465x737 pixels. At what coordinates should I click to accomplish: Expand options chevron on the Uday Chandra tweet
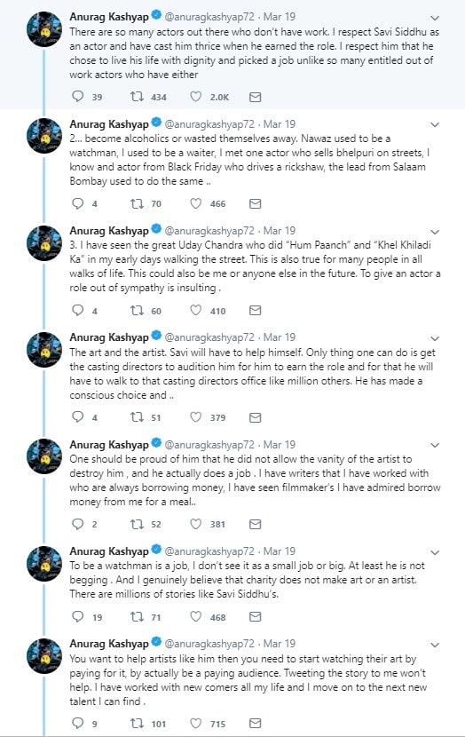[x=435, y=232]
